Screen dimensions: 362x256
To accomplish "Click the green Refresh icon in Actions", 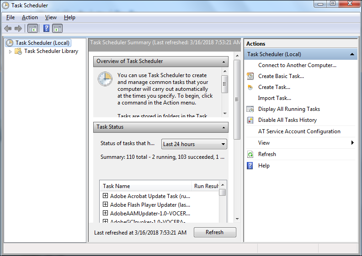I will coord(250,154).
